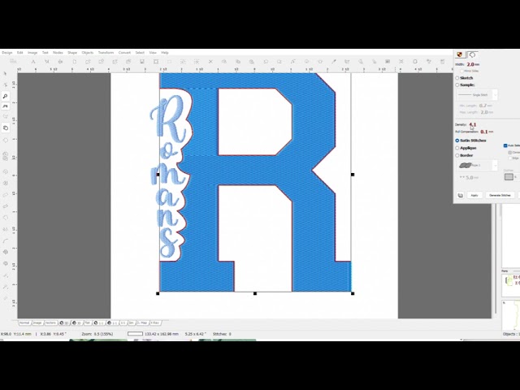Enable the Mirror Sides checkbox
The width and height of the screenshot is (520, 390).
click(461, 71)
